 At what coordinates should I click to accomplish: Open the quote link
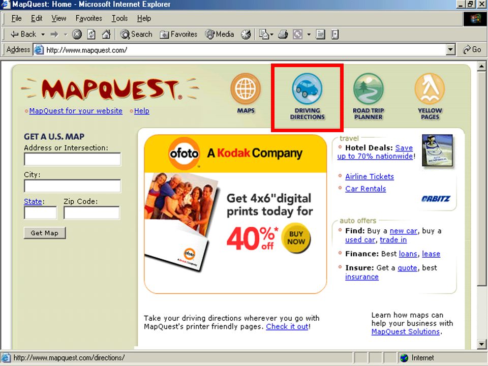pyautogui.click(x=407, y=268)
